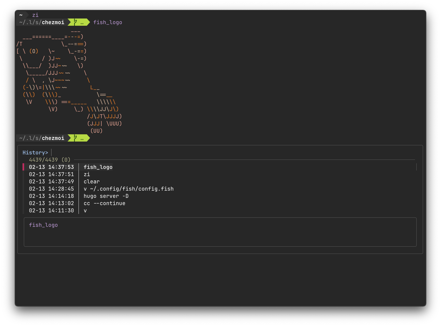Click the history list scrollbar indicator
The width and height of the screenshot is (441, 326).
click(416, 167)
